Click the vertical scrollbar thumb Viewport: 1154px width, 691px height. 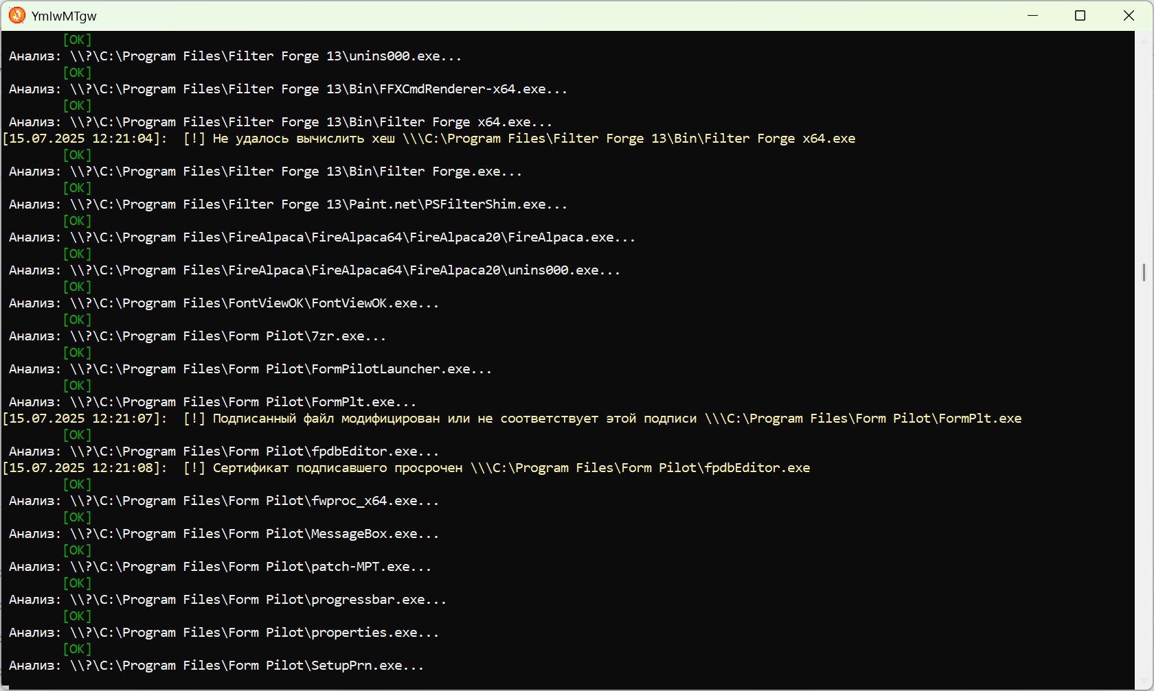point(1144,272)
